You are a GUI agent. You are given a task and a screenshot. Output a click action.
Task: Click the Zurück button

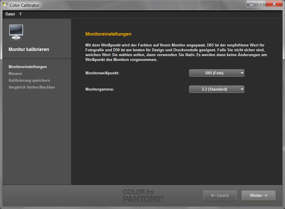point(220,195)
